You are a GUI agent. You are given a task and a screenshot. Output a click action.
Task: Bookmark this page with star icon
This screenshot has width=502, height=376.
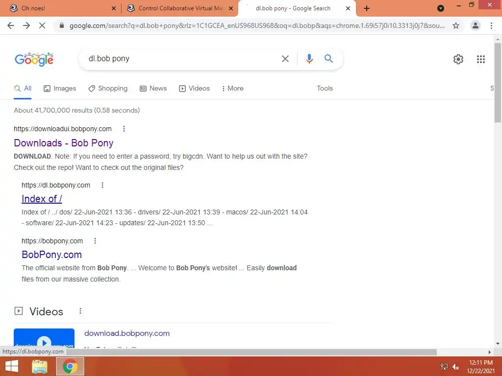click(x=456, y=25)
